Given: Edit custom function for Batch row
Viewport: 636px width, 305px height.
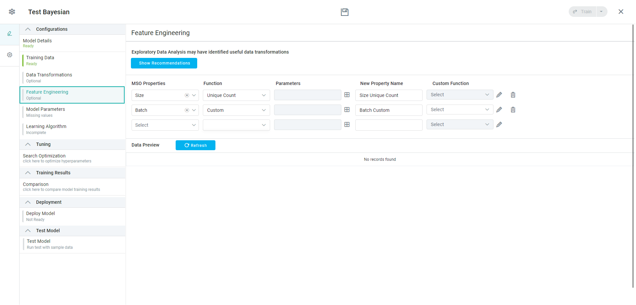Looking at the screenshot, I should (499, 110).
